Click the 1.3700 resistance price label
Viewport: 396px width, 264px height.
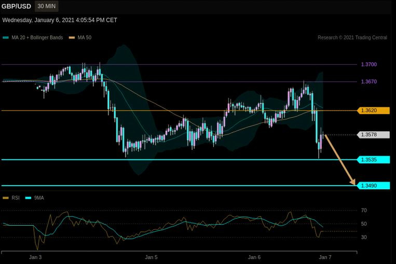pyautogui.click(x=368, y=64)
